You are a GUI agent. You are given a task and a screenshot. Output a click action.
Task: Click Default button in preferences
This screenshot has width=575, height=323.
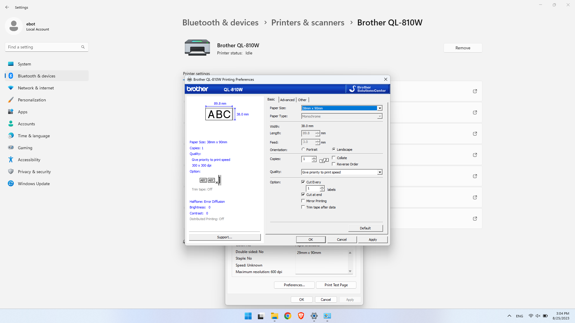365,228
